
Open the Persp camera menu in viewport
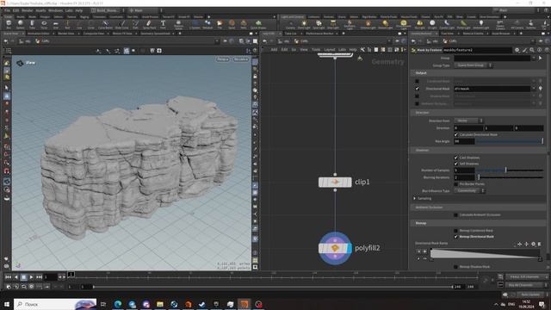coord(223,59)
